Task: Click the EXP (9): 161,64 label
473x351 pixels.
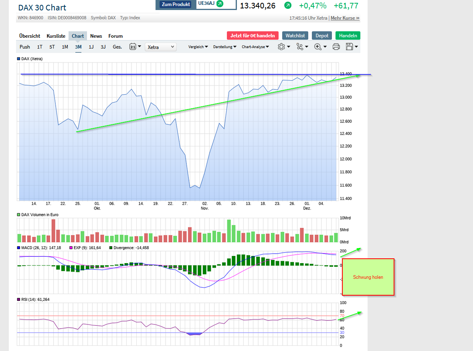Action: [87, 248]
